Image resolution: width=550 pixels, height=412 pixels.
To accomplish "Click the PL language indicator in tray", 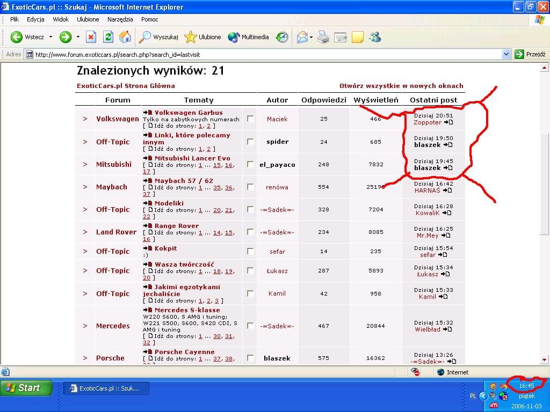I will click(x=473, y=396).
